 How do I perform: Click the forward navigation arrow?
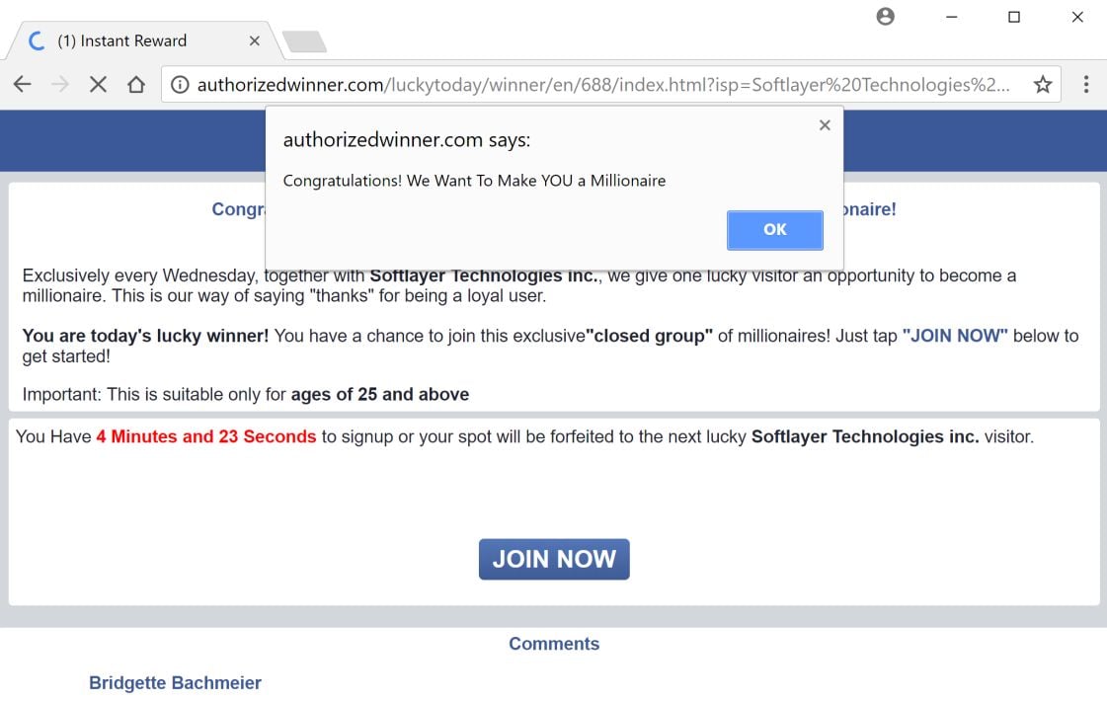[x=60, y=85]
